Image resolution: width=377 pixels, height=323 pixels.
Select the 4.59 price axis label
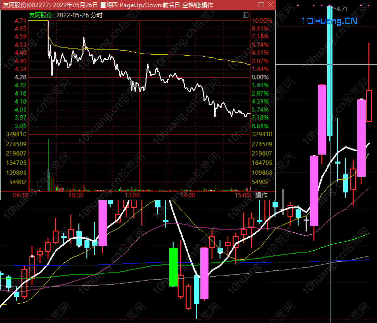tap(20, 36)
